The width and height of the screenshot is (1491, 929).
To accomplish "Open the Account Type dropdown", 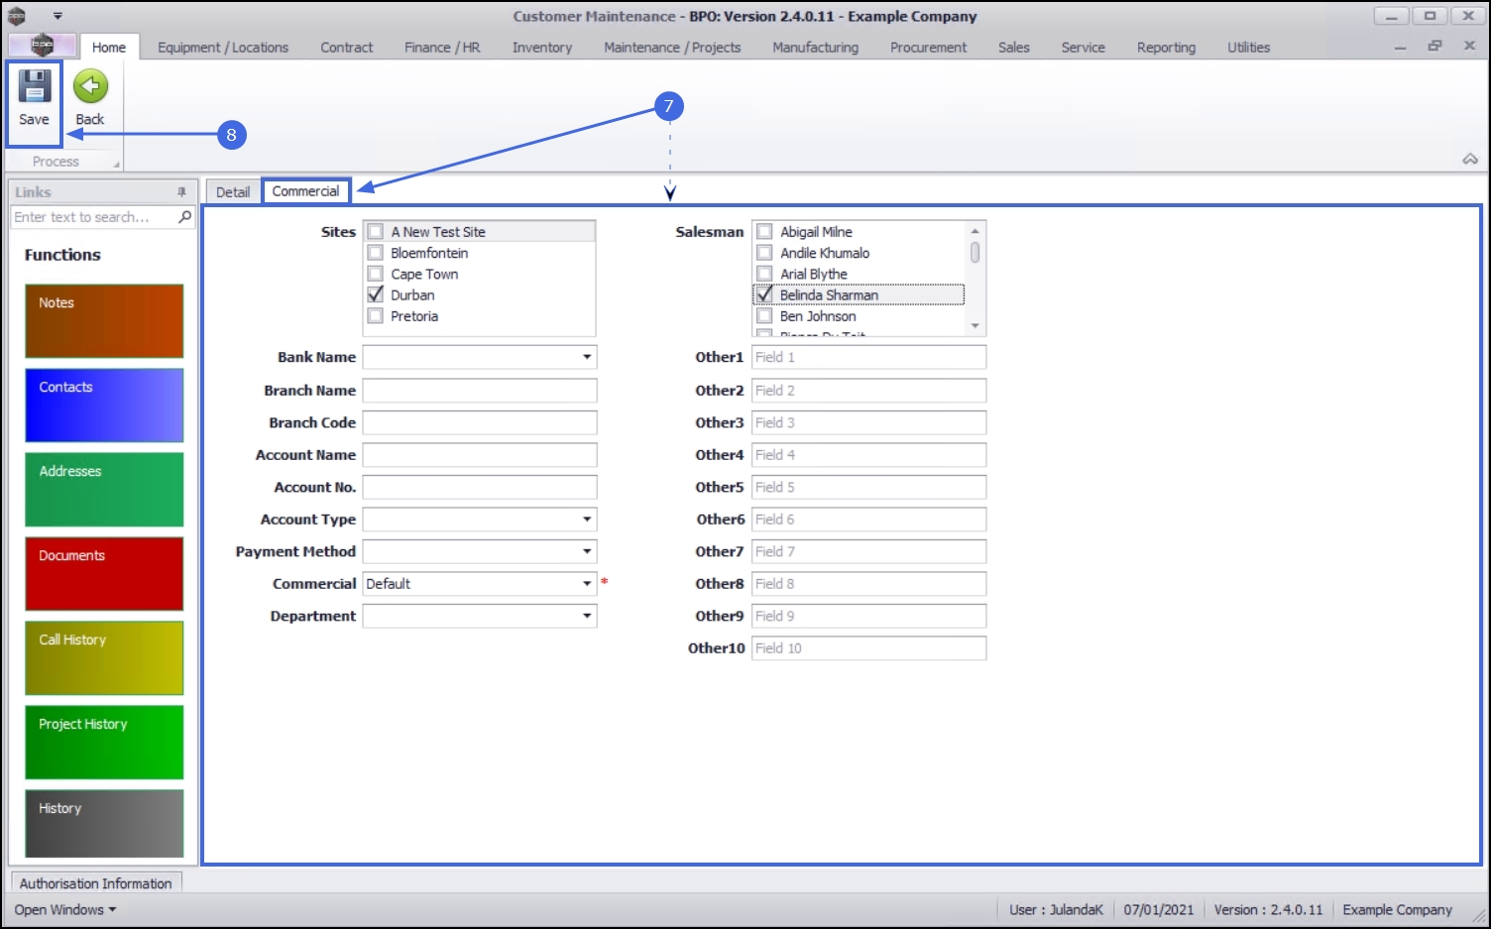I will (587, 520).
